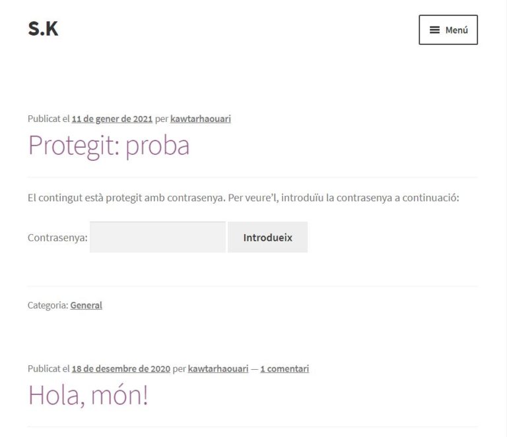The image size is (507, 437).
Task: Open the Protegit: proba post title
Action: click(108, 145)
